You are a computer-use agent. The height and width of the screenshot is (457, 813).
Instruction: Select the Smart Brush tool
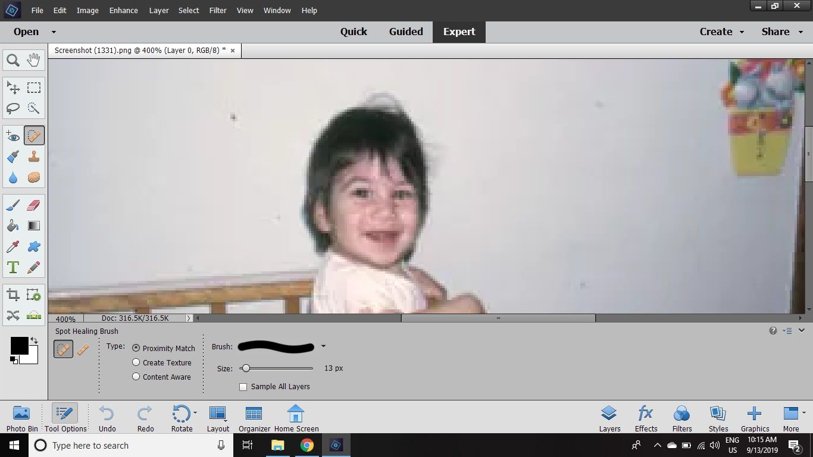click(x=13, y=157)
